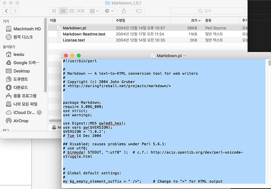The width and height of the screenshot is (271, 189).
Task: Zoom the Markdown.pl editor window
Action: pyautogui.click(x=79, y=55)
